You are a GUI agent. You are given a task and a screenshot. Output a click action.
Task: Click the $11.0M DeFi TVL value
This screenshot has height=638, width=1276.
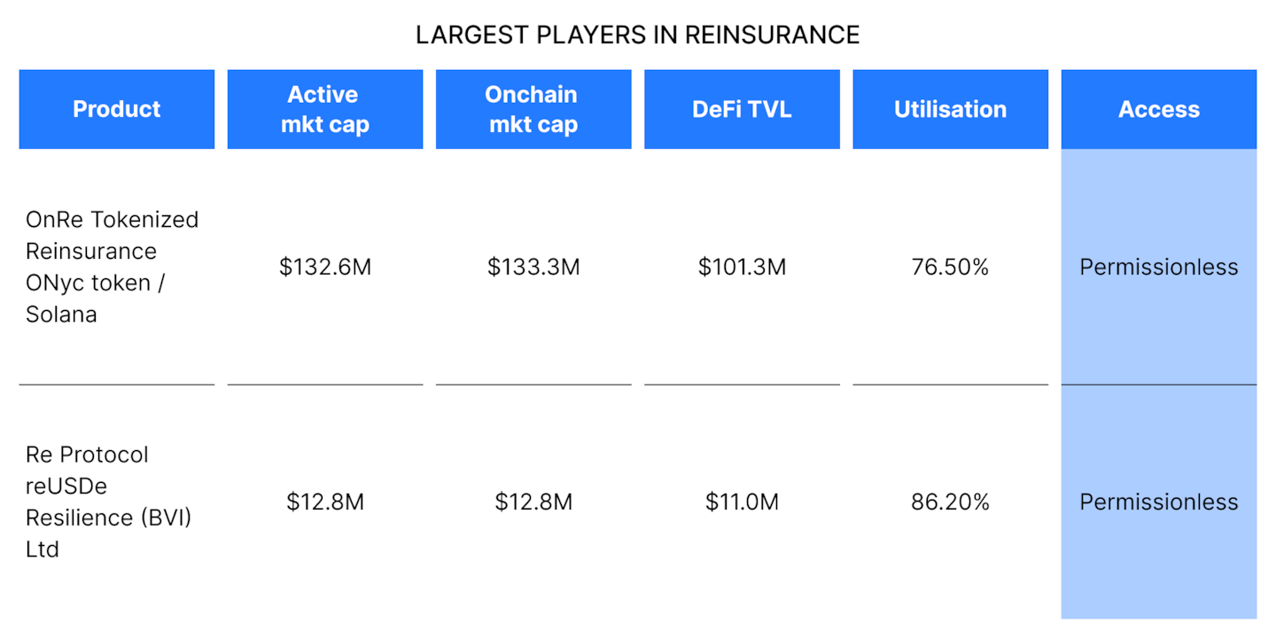click(x=742, y=502)
